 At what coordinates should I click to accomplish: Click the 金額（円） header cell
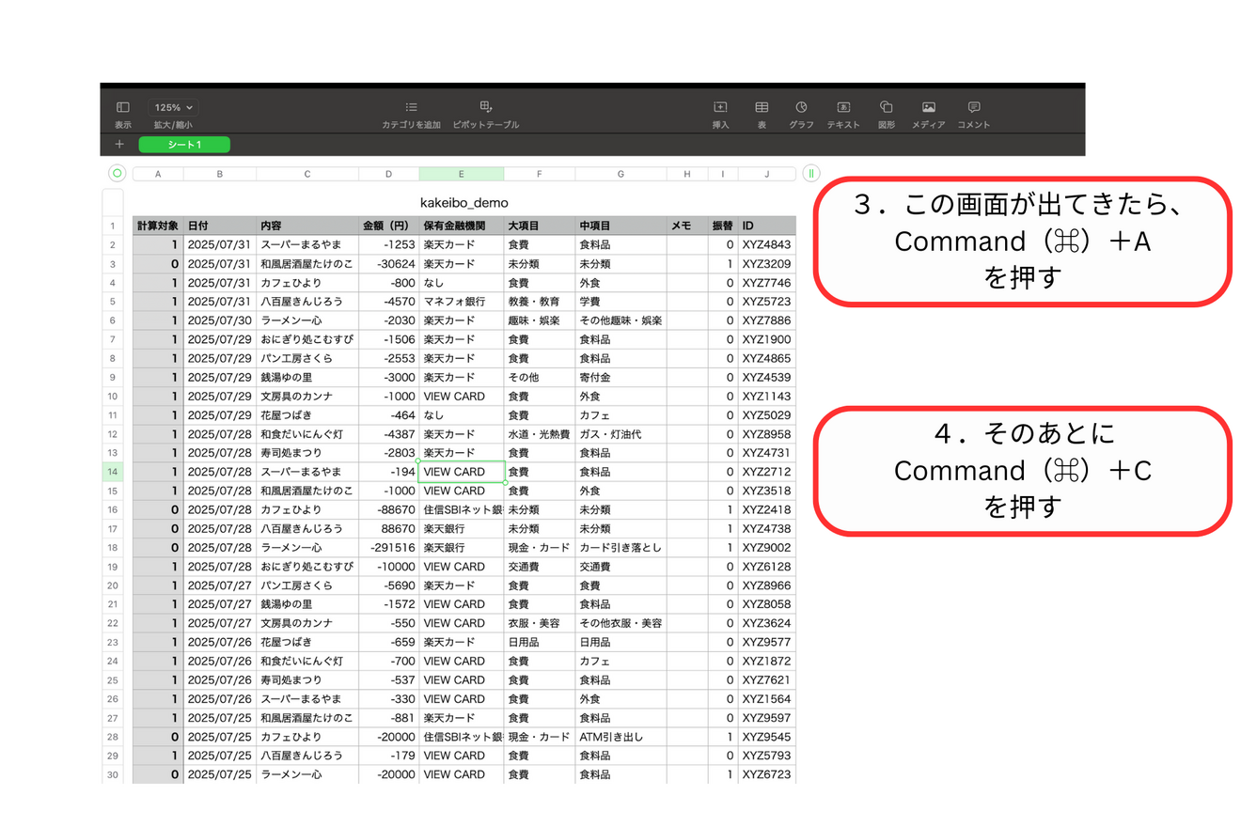(x=389, y=226)
